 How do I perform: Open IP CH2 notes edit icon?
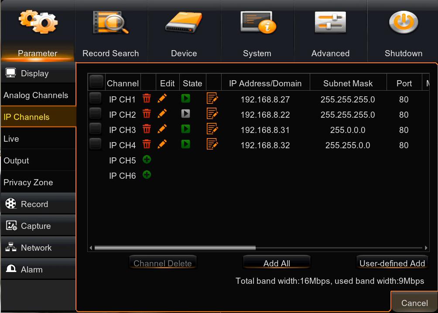tap(212, 114)
